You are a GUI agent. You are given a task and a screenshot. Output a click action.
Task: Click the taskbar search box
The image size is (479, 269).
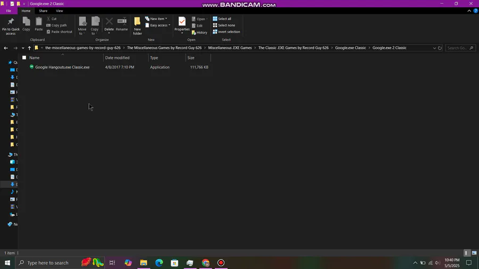point(60,263)
